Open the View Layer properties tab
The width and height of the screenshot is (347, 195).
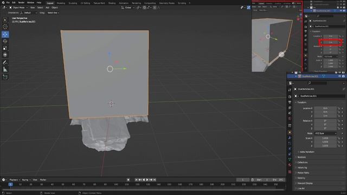click(x=290, y=108)
